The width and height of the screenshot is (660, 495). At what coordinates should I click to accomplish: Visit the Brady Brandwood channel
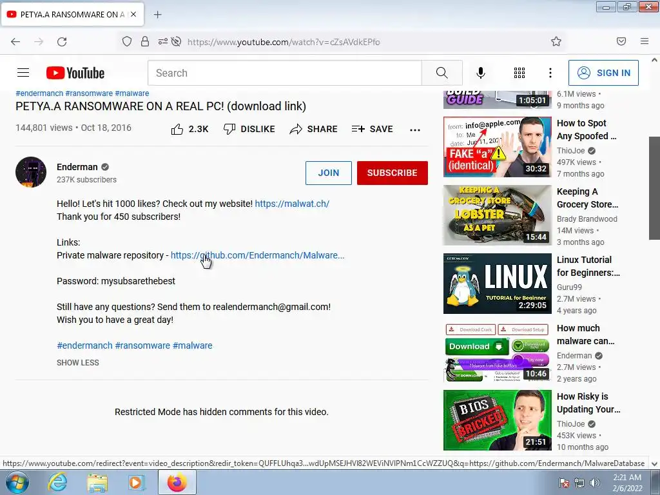tap(587, 219)
